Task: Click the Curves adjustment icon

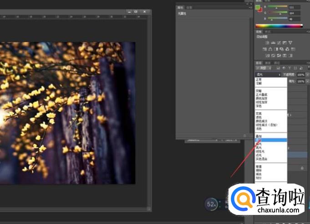Action: pyautogui.click(x=278, y=43)
